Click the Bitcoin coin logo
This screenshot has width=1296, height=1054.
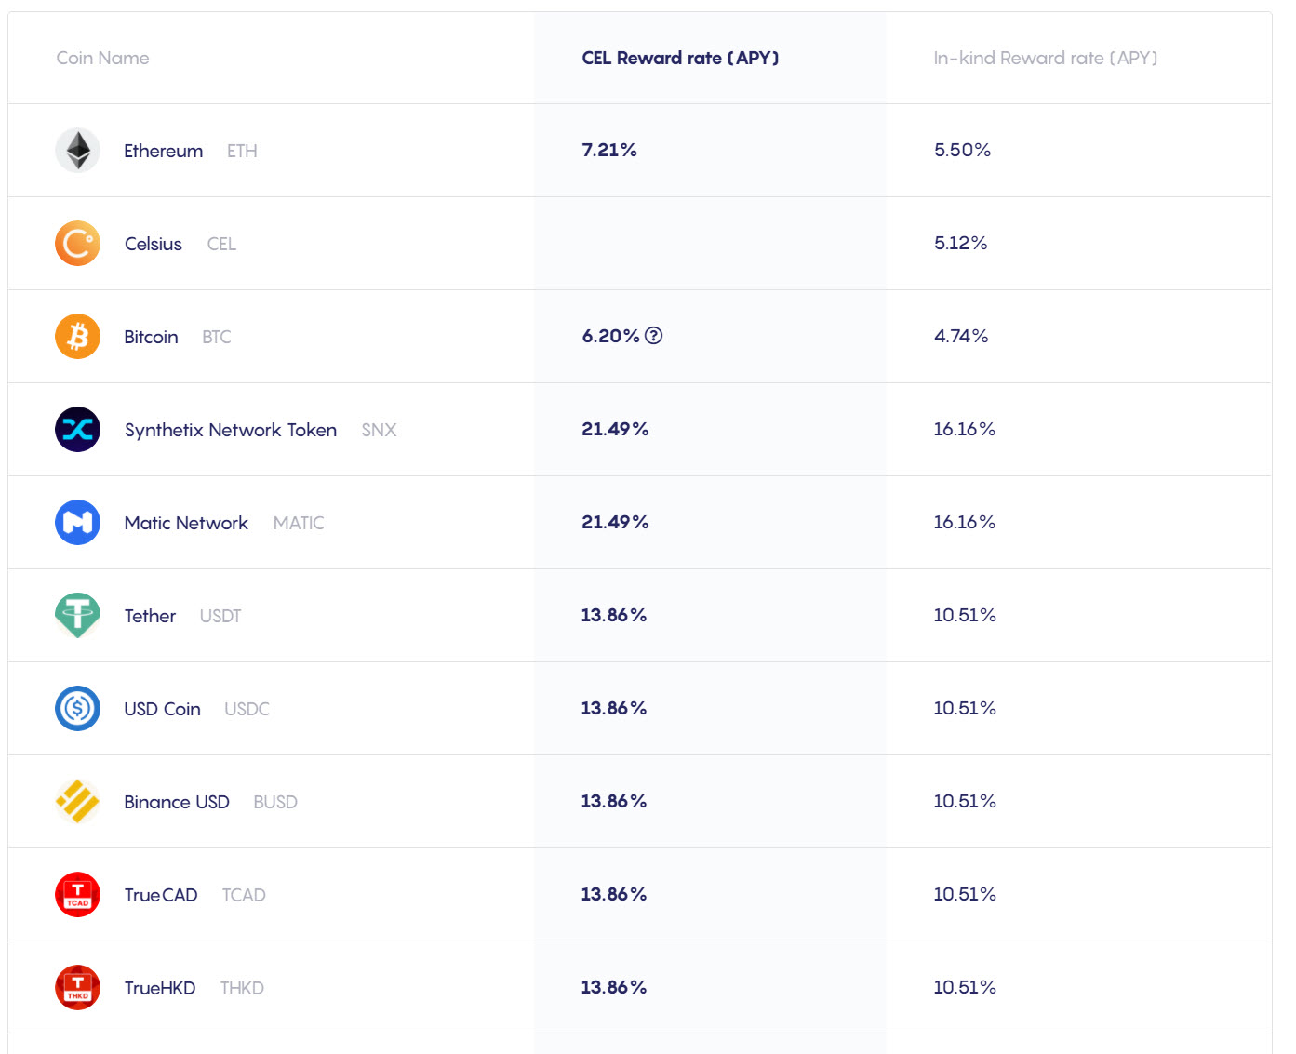77,336
